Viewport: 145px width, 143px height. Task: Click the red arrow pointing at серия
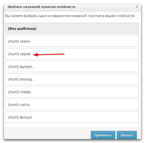pyautogui.click(x=49, y=55)
